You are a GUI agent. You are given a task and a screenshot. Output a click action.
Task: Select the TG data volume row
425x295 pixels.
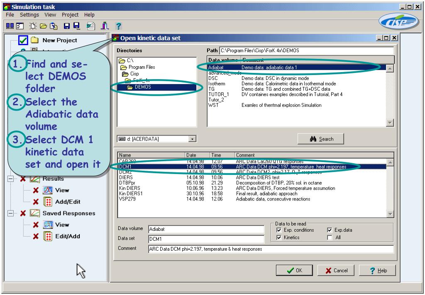(296, 89)
